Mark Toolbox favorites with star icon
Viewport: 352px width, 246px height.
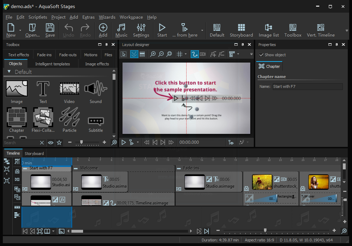[x=59, y=142]
